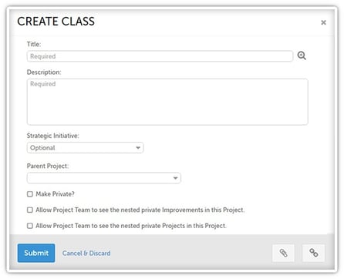
Task: Click the paperclip attachment icon
Action: click(x=283, y=253)
